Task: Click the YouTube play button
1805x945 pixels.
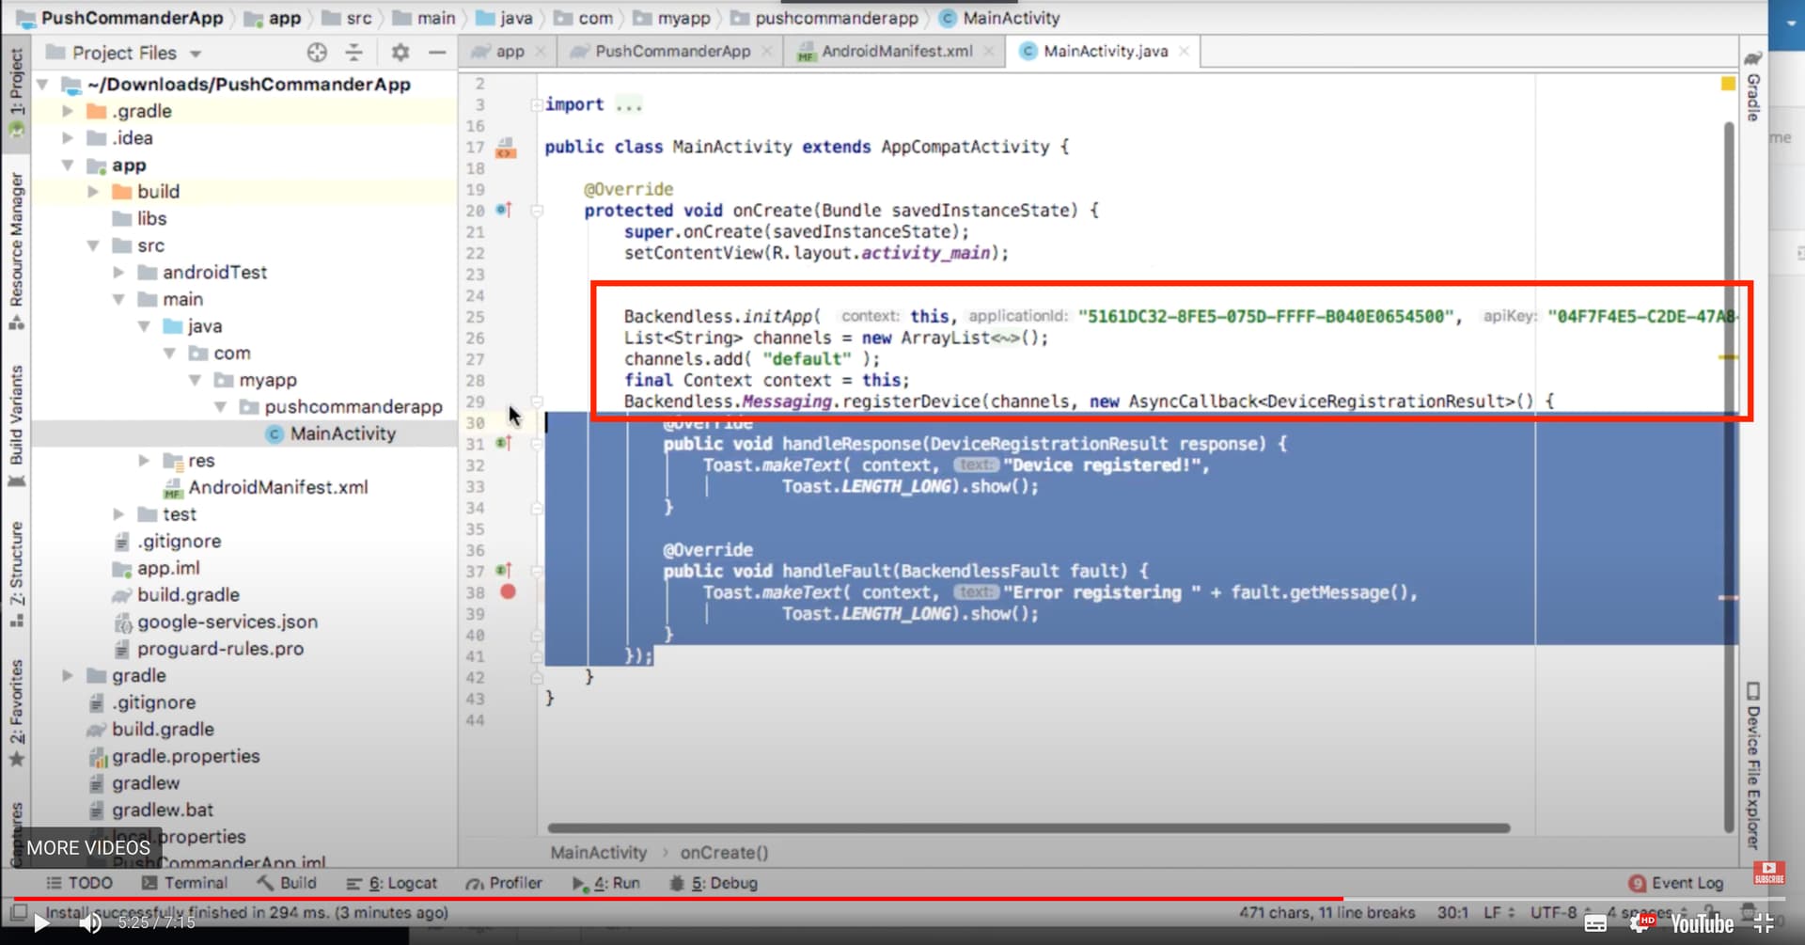Action: tap(40, 923)
